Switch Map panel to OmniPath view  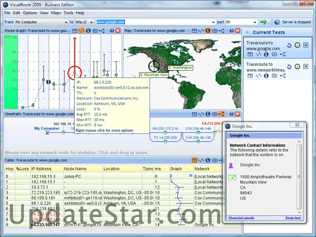222,31
